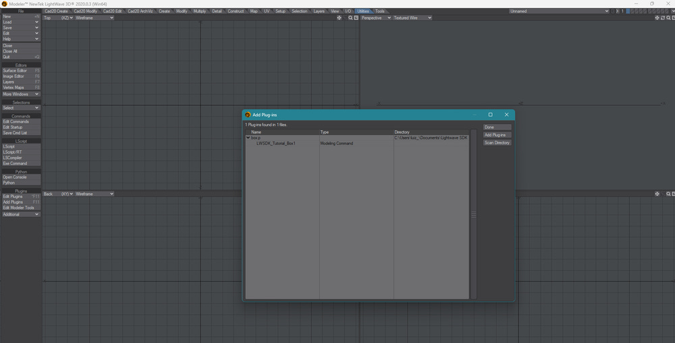Open the Textured Wire display mode dropdown
Viewport: 675px width, 343px height.
pyautogui.click(x=412, y=18)
